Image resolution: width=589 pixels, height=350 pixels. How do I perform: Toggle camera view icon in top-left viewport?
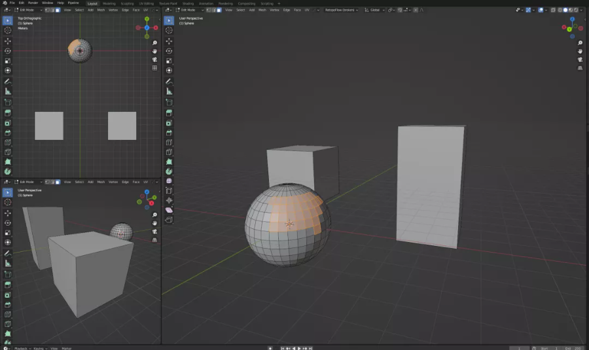(155, 59)
